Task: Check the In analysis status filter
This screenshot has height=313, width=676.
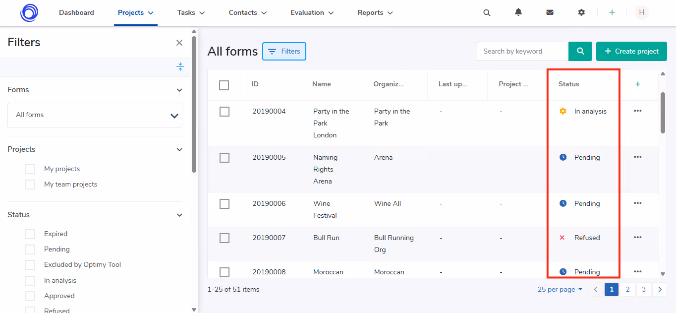Action: click(30, 281)
